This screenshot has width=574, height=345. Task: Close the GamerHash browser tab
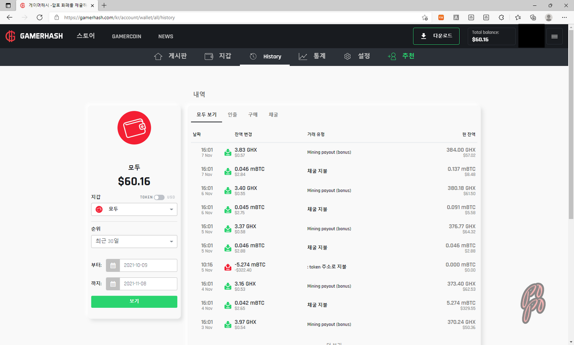(92, 5)
